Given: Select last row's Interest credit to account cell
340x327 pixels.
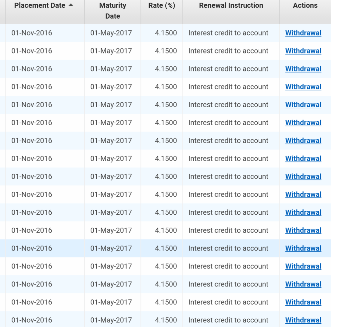Looking at the screenshot, I should point(228,320).
